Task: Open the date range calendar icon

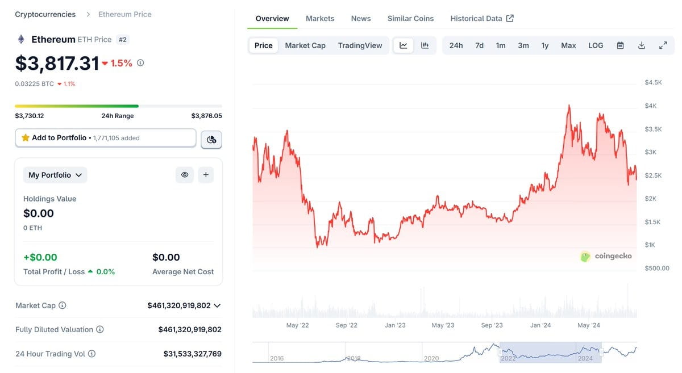Action: [620, 45]
